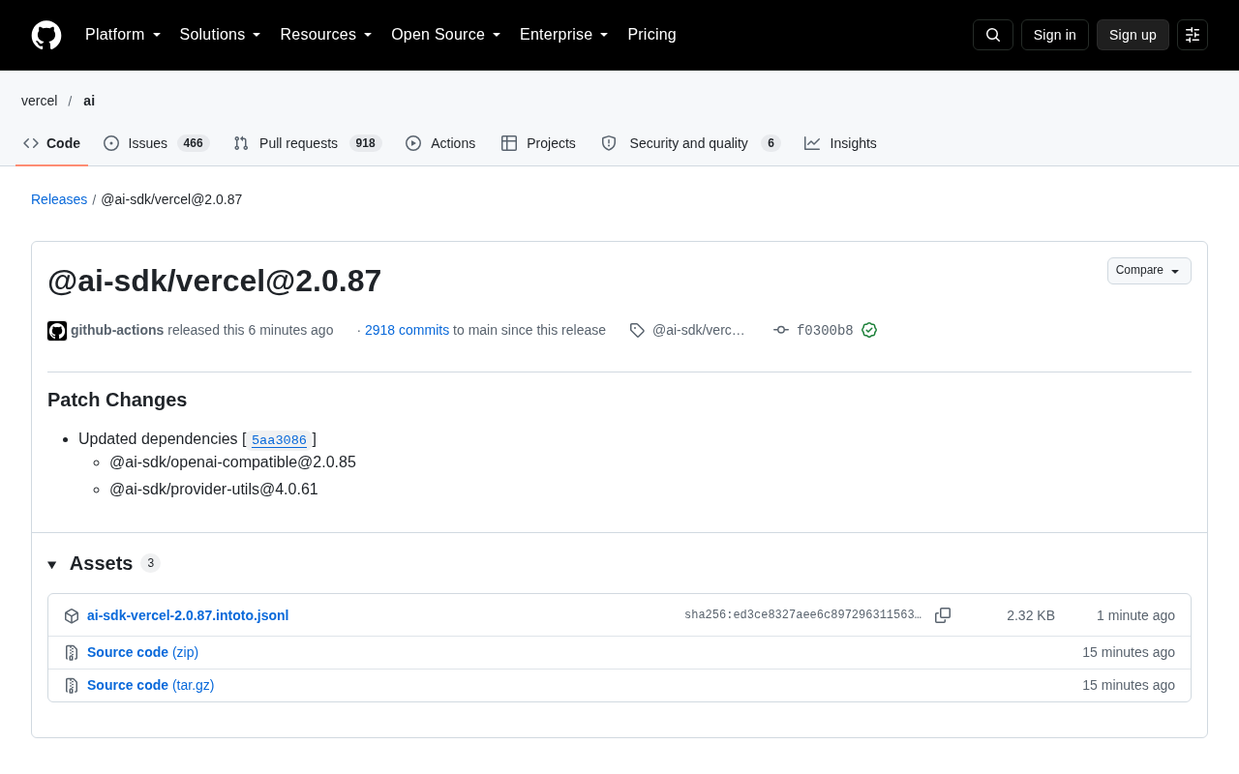Click the sha256:ed3ce8327aee6c... checksum text
1239x774 pixels.
[802, 615]
